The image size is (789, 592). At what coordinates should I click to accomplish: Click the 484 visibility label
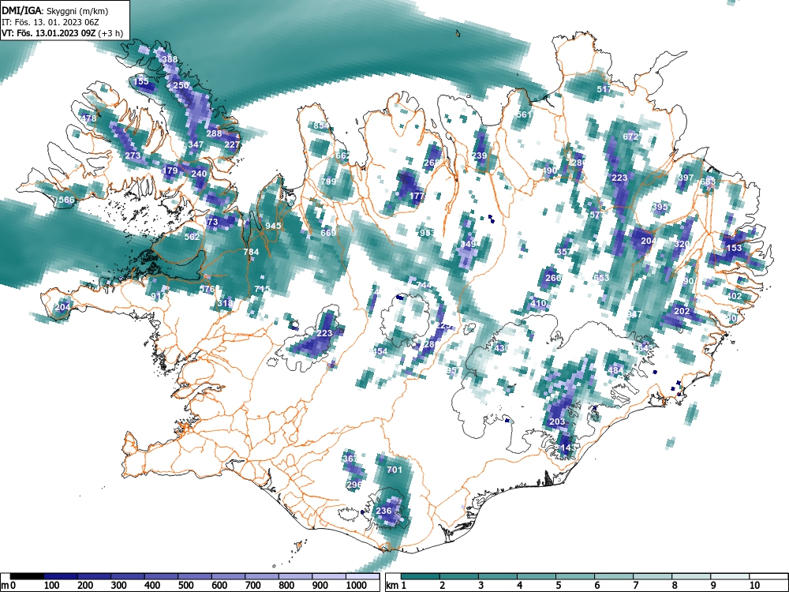615,370
